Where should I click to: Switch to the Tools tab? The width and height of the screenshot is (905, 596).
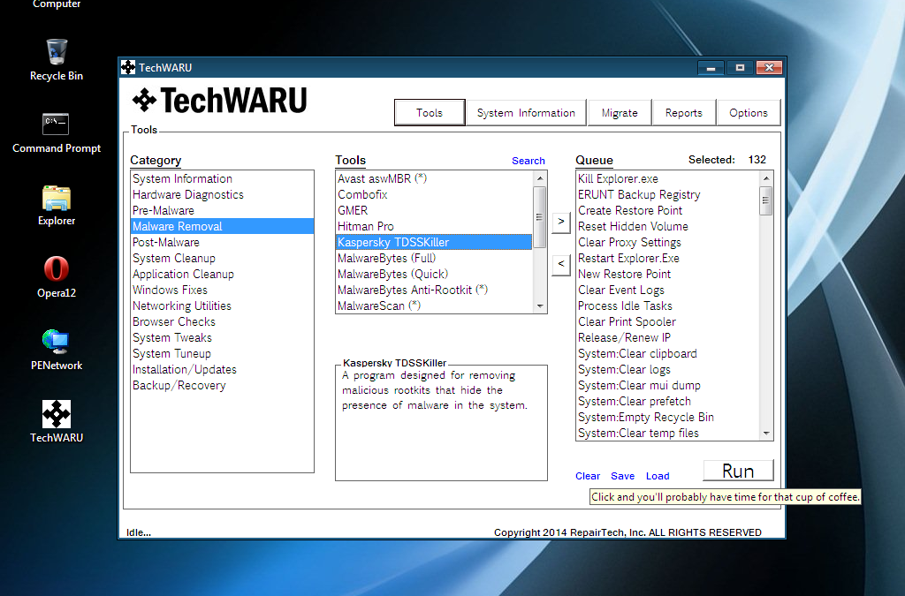click(x=430, y=112)
